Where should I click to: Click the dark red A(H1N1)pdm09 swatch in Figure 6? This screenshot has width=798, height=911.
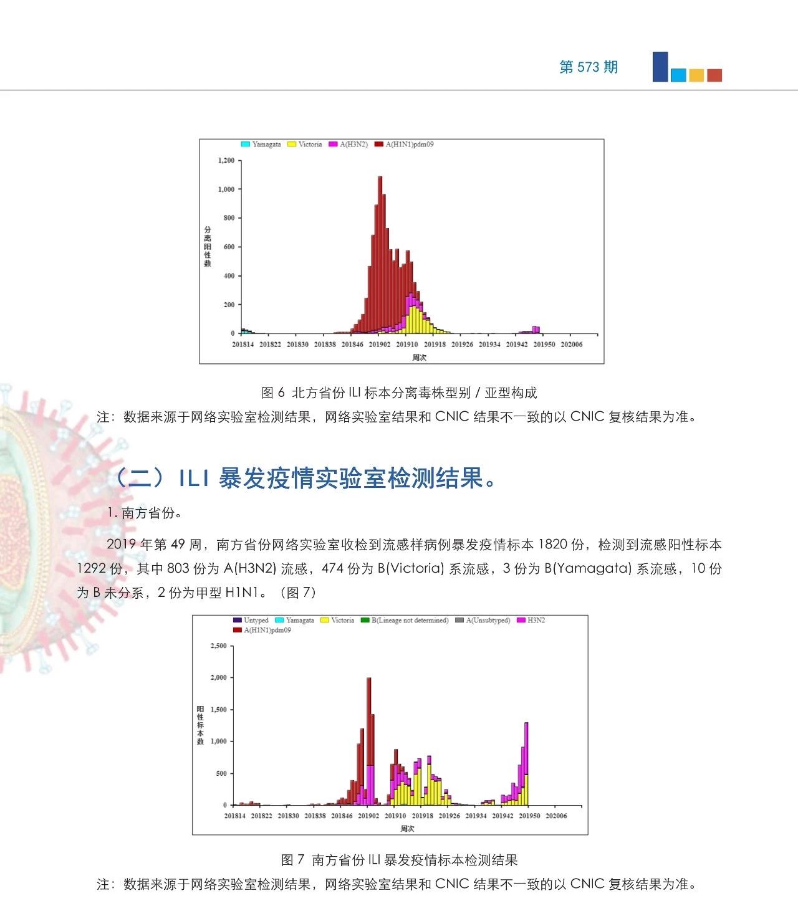pos(378,145)
